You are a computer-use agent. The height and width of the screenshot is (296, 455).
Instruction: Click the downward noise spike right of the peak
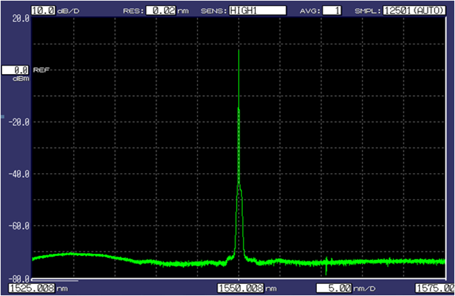tap(326, 270)
